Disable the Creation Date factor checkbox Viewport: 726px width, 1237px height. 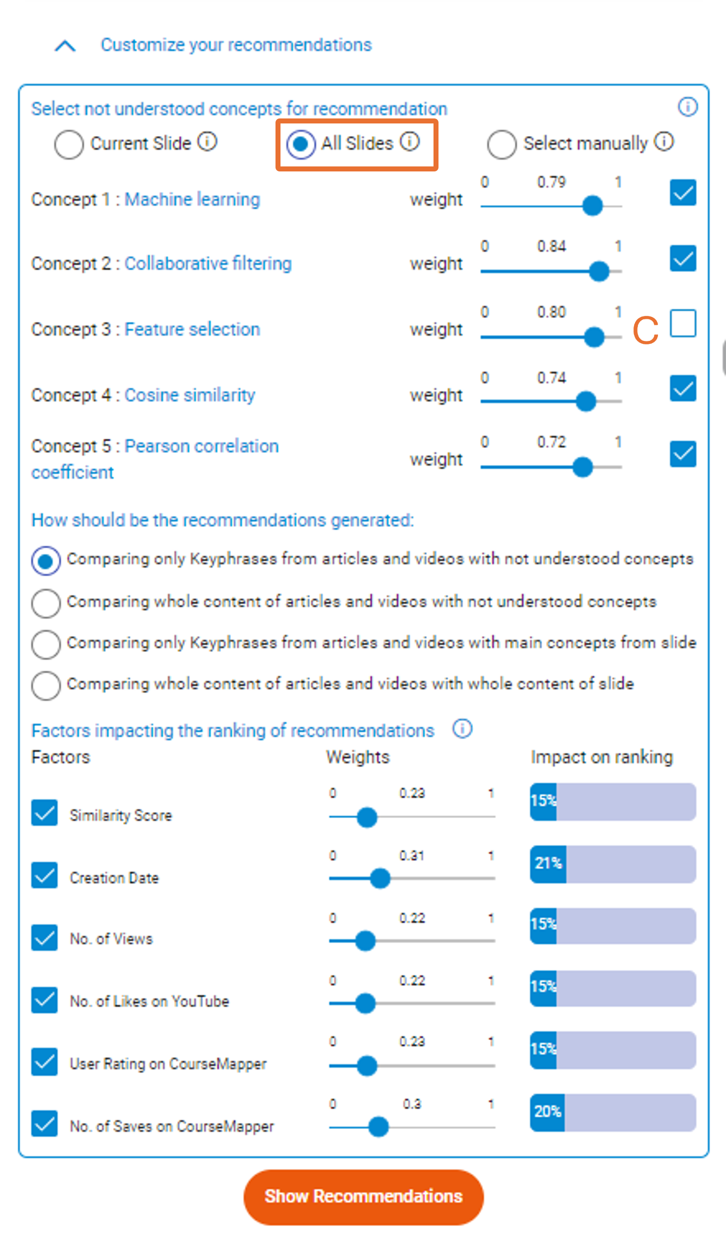point(44,875)
